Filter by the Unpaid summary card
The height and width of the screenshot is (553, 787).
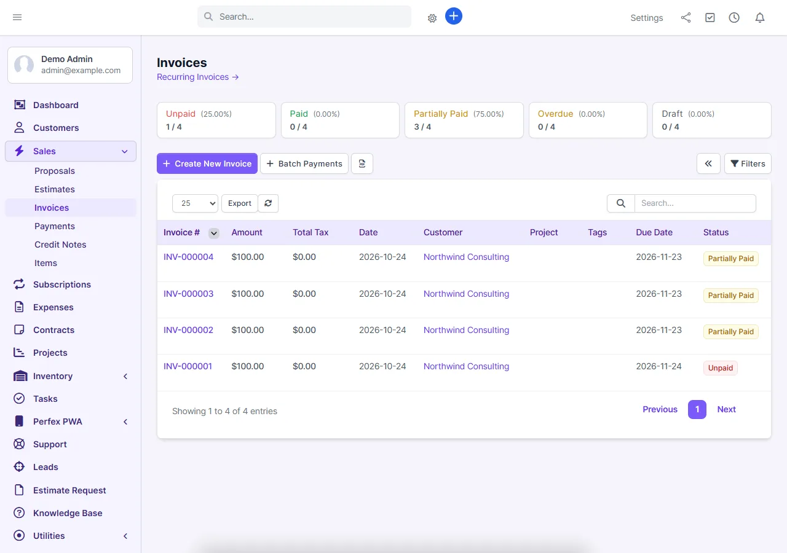click(x=216, y=120)
